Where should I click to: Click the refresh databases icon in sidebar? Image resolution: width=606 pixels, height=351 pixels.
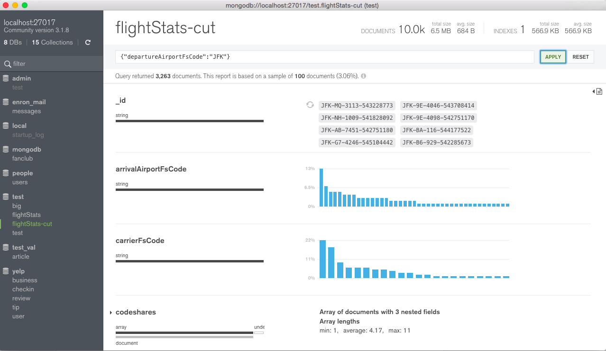88,43
